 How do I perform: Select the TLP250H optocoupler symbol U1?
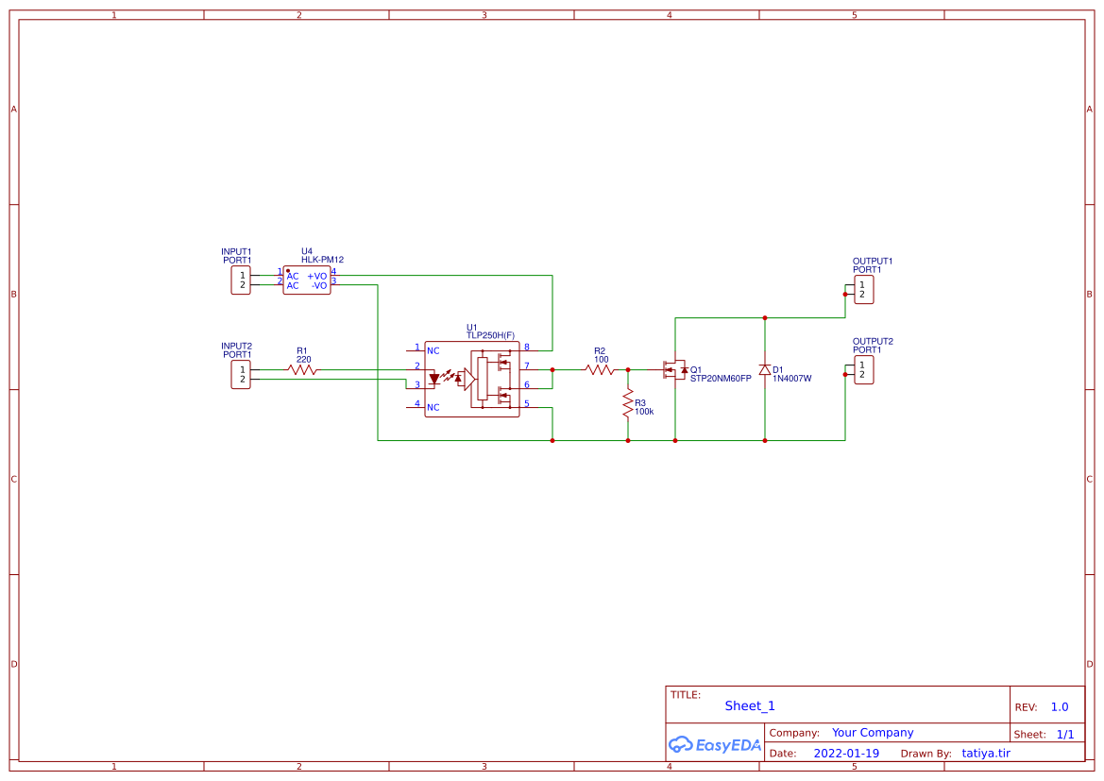(472, 378)
